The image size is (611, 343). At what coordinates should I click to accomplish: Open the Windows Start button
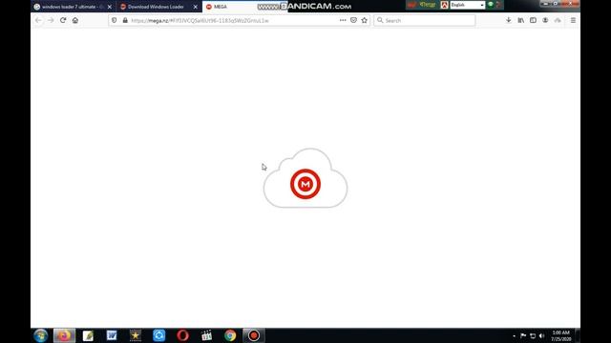point(40,335)
